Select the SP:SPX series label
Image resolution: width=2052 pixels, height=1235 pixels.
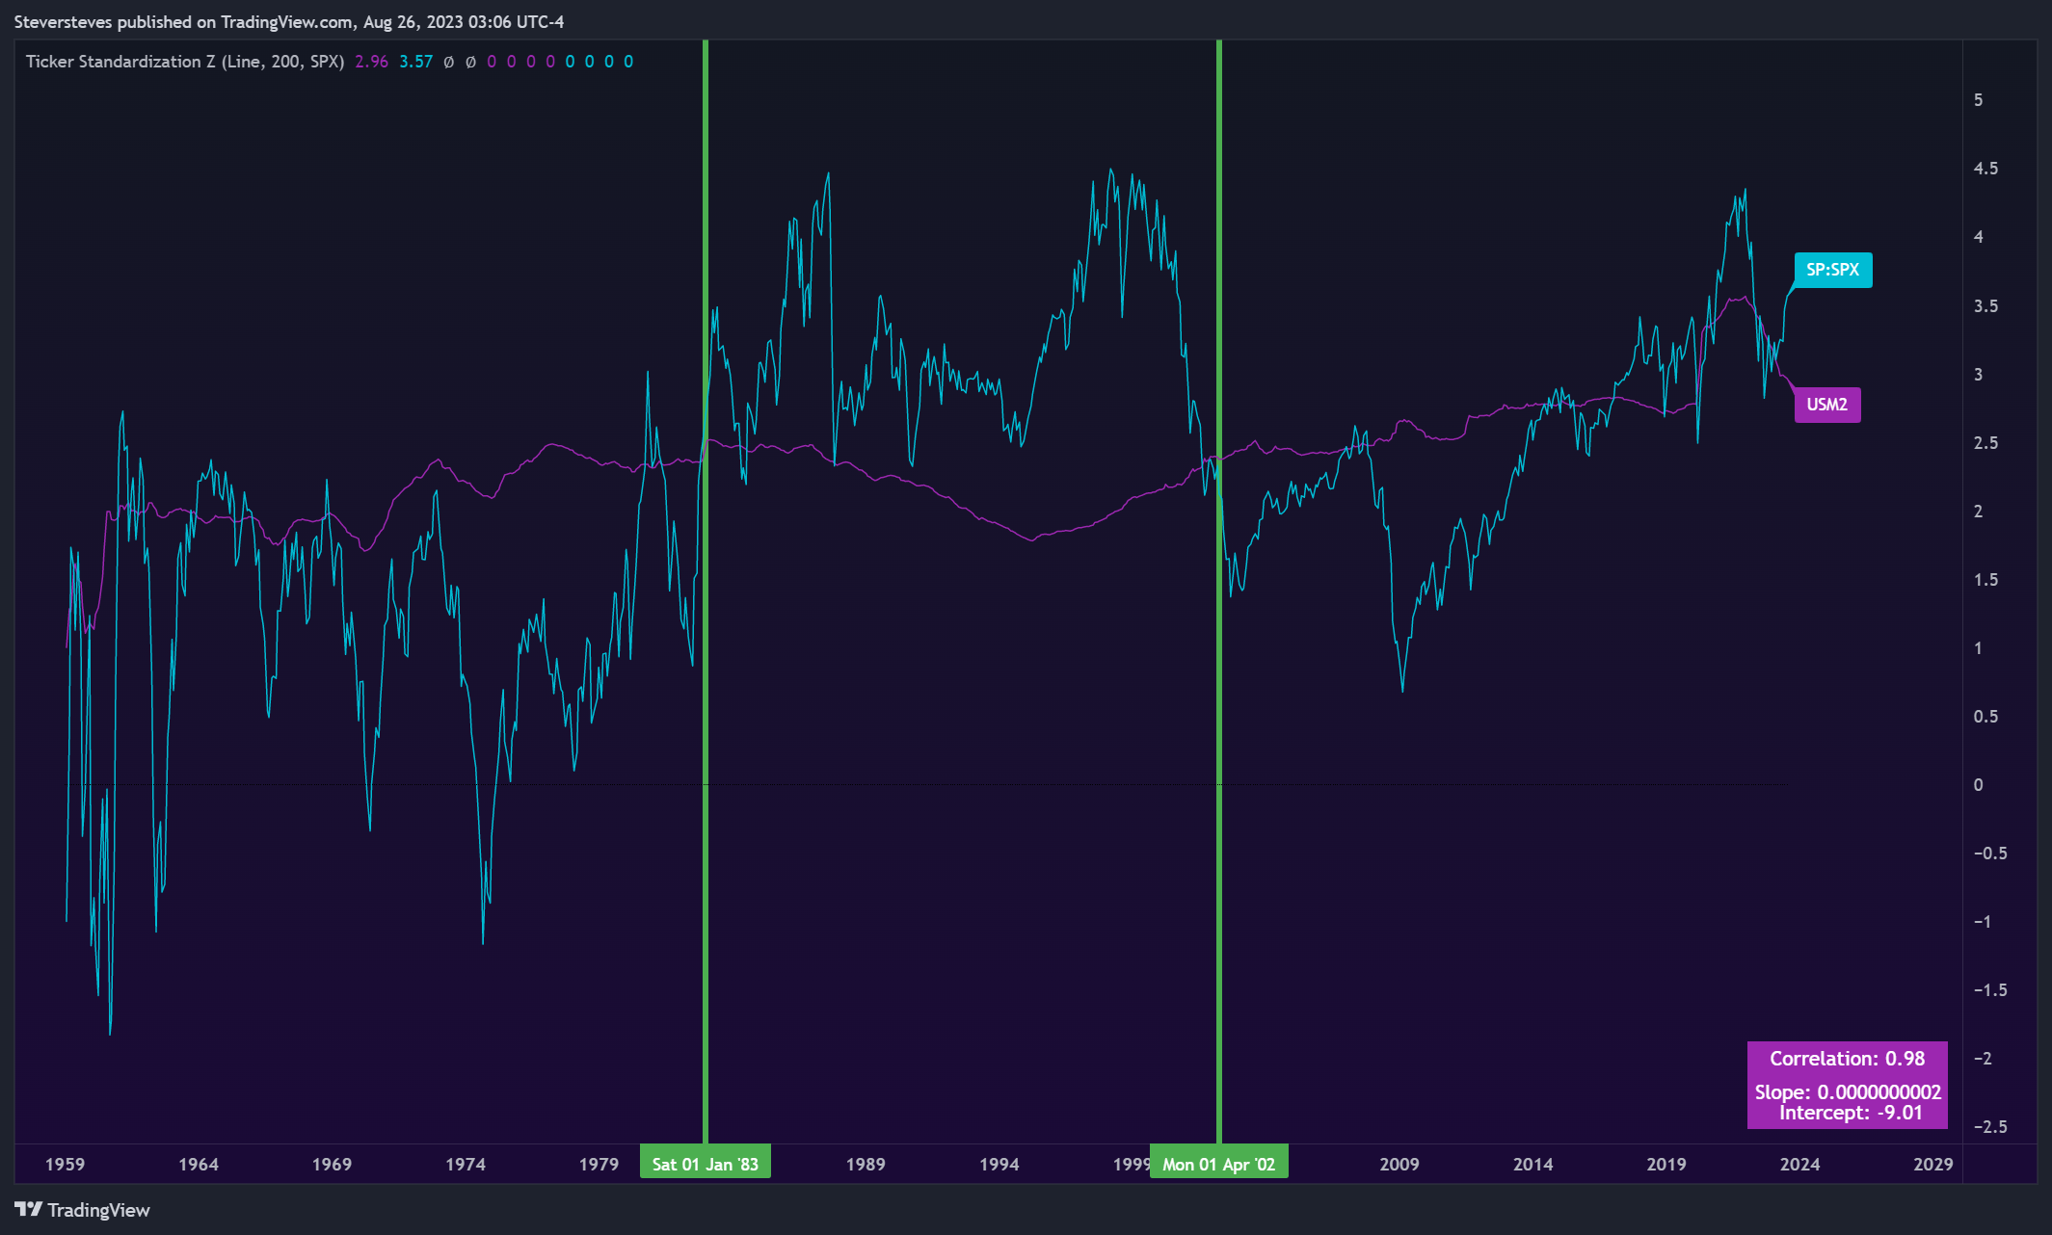(1832, 270)
